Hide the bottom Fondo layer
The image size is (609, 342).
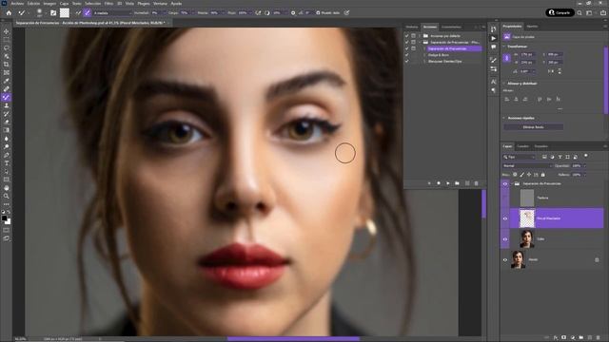click(x=505, y=259)
